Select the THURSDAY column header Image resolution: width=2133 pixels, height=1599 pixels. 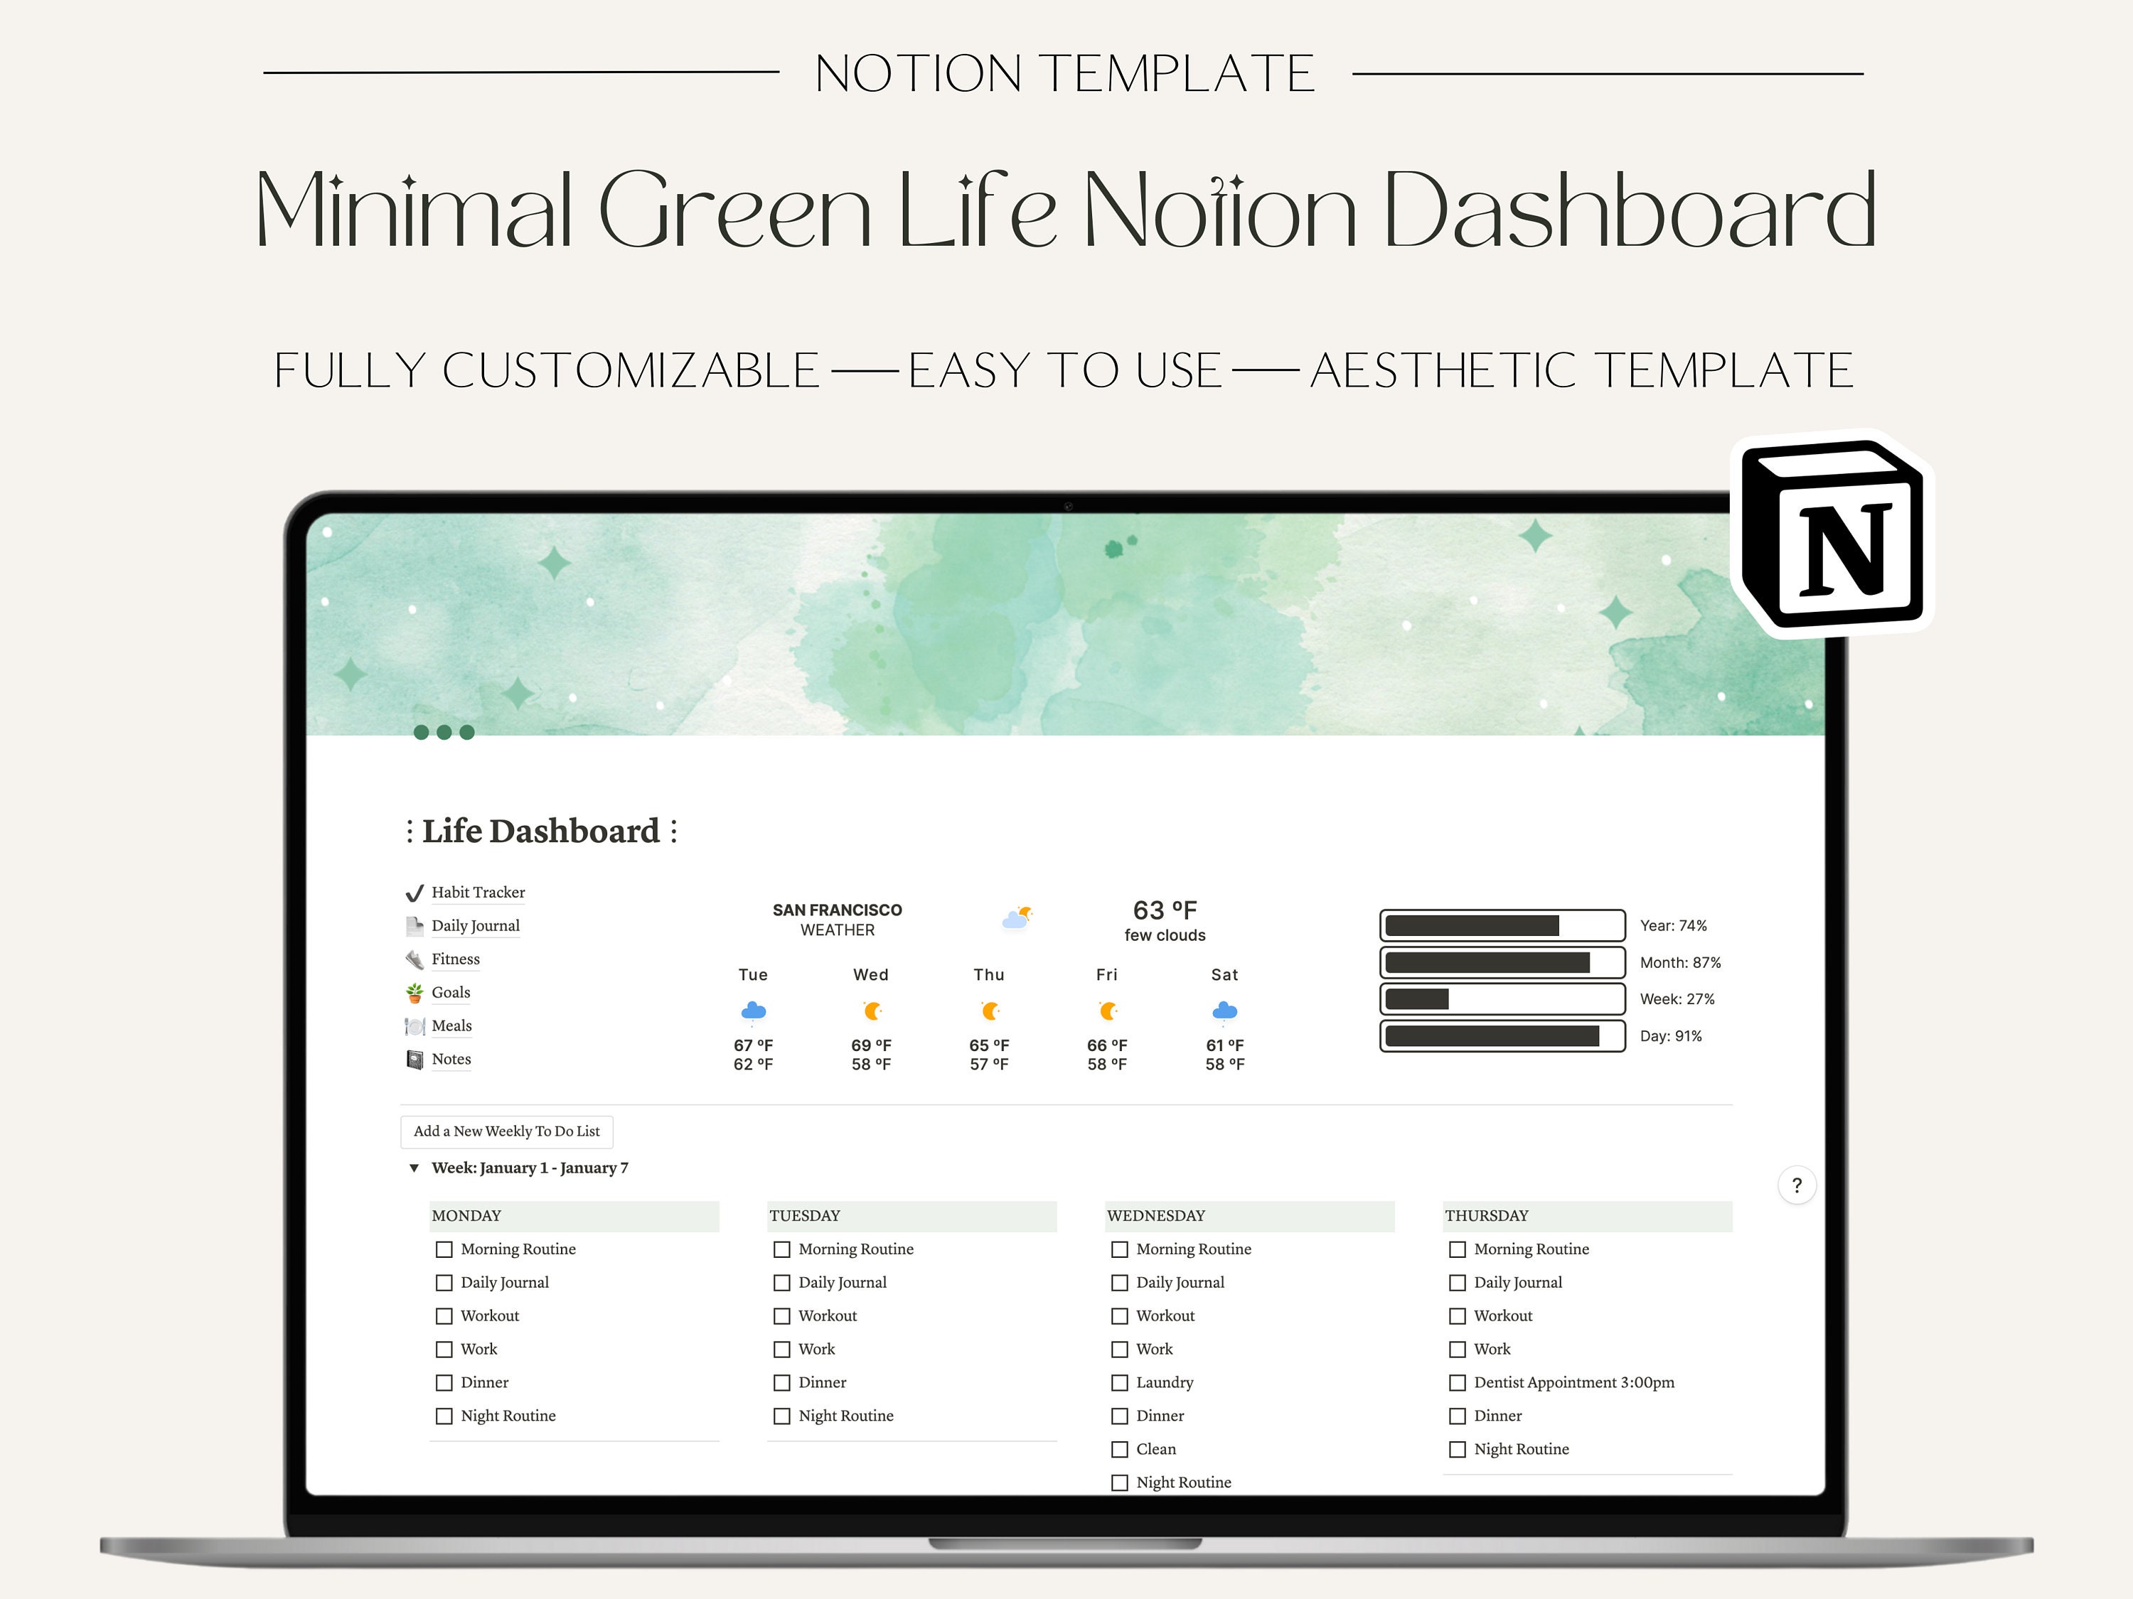[1487, 1215]
